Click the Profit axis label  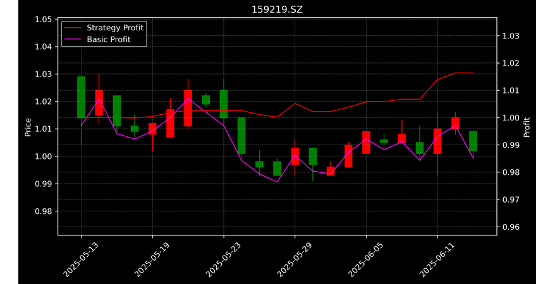tap(527, 127)
